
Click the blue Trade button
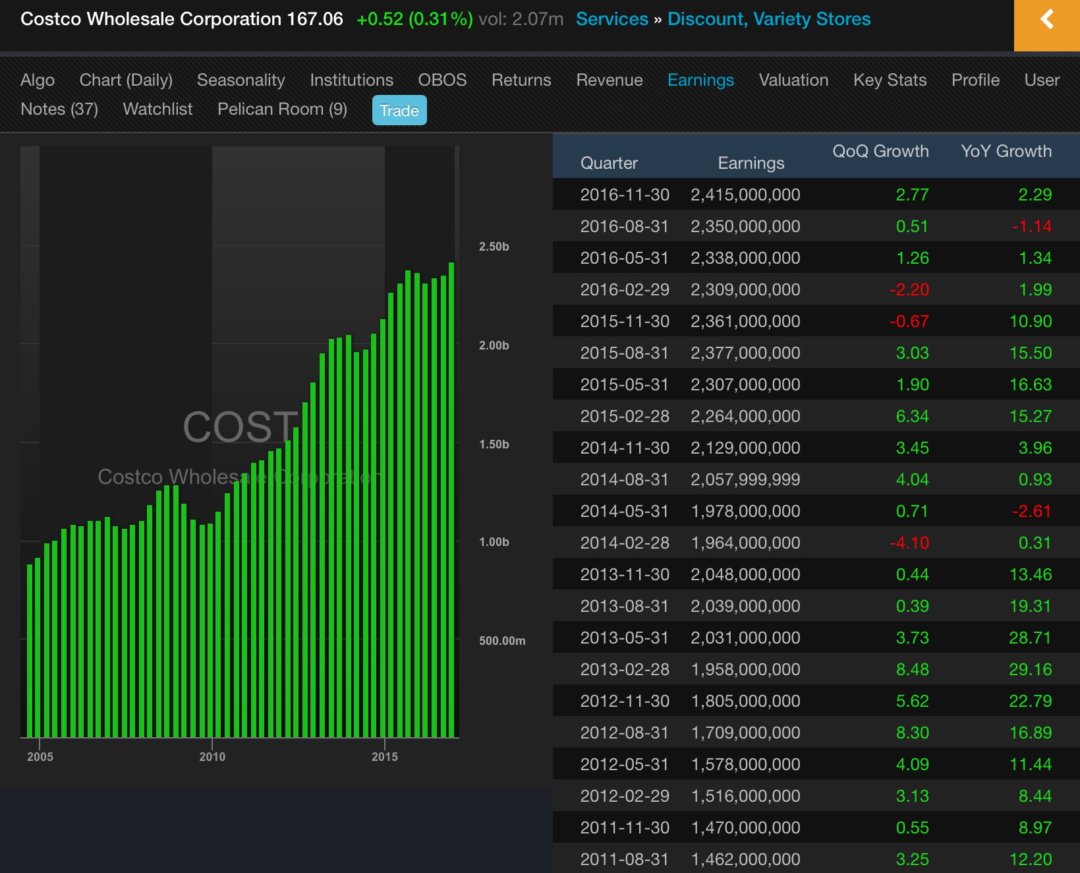click(399, 110)
